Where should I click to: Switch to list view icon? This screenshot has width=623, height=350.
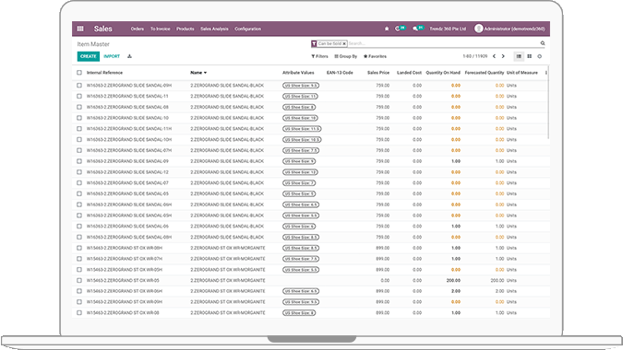click(x=519, y=56)
